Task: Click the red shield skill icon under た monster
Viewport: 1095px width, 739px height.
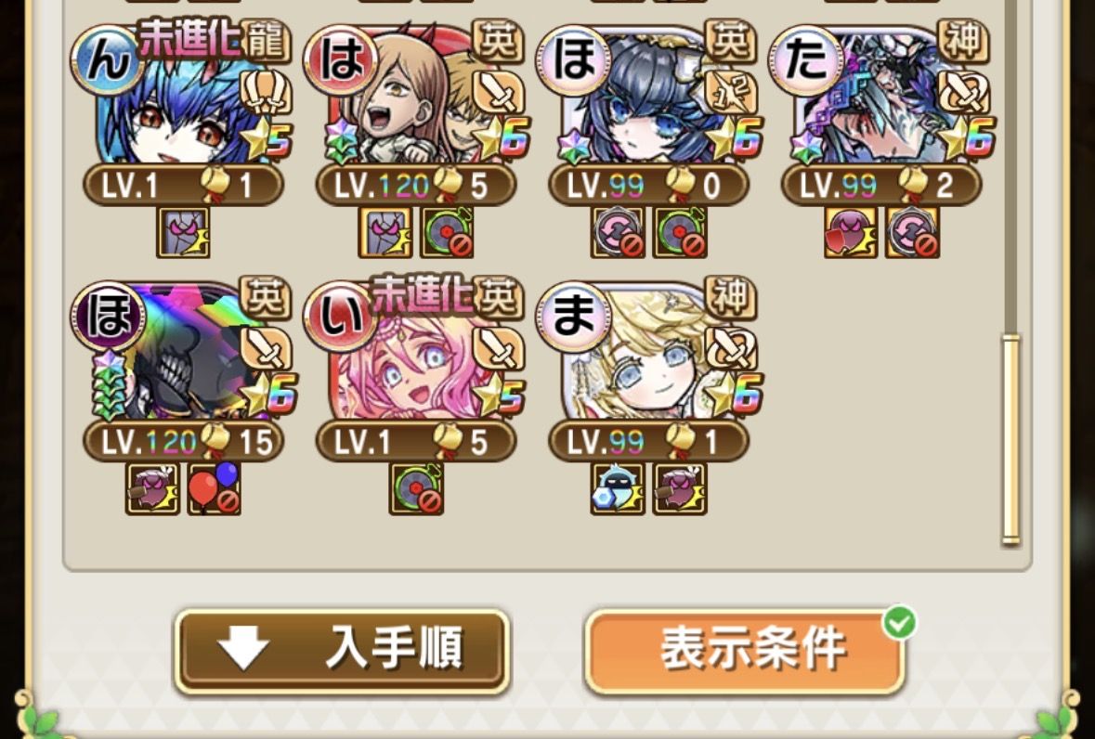Action: click(851, 232)
